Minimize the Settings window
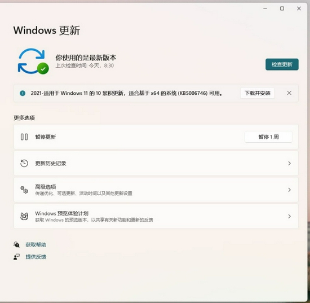 pos(265,8)
